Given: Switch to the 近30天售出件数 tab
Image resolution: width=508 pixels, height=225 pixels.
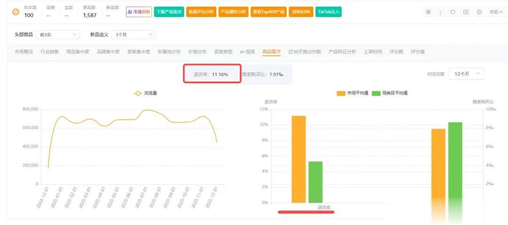Looking at the screenshot, I should [x=304, y=52].
